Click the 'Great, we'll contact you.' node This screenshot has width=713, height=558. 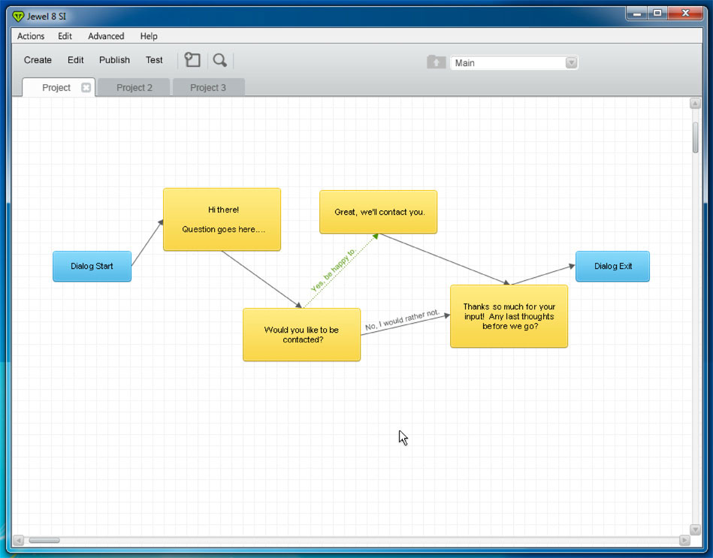[379, 212]
